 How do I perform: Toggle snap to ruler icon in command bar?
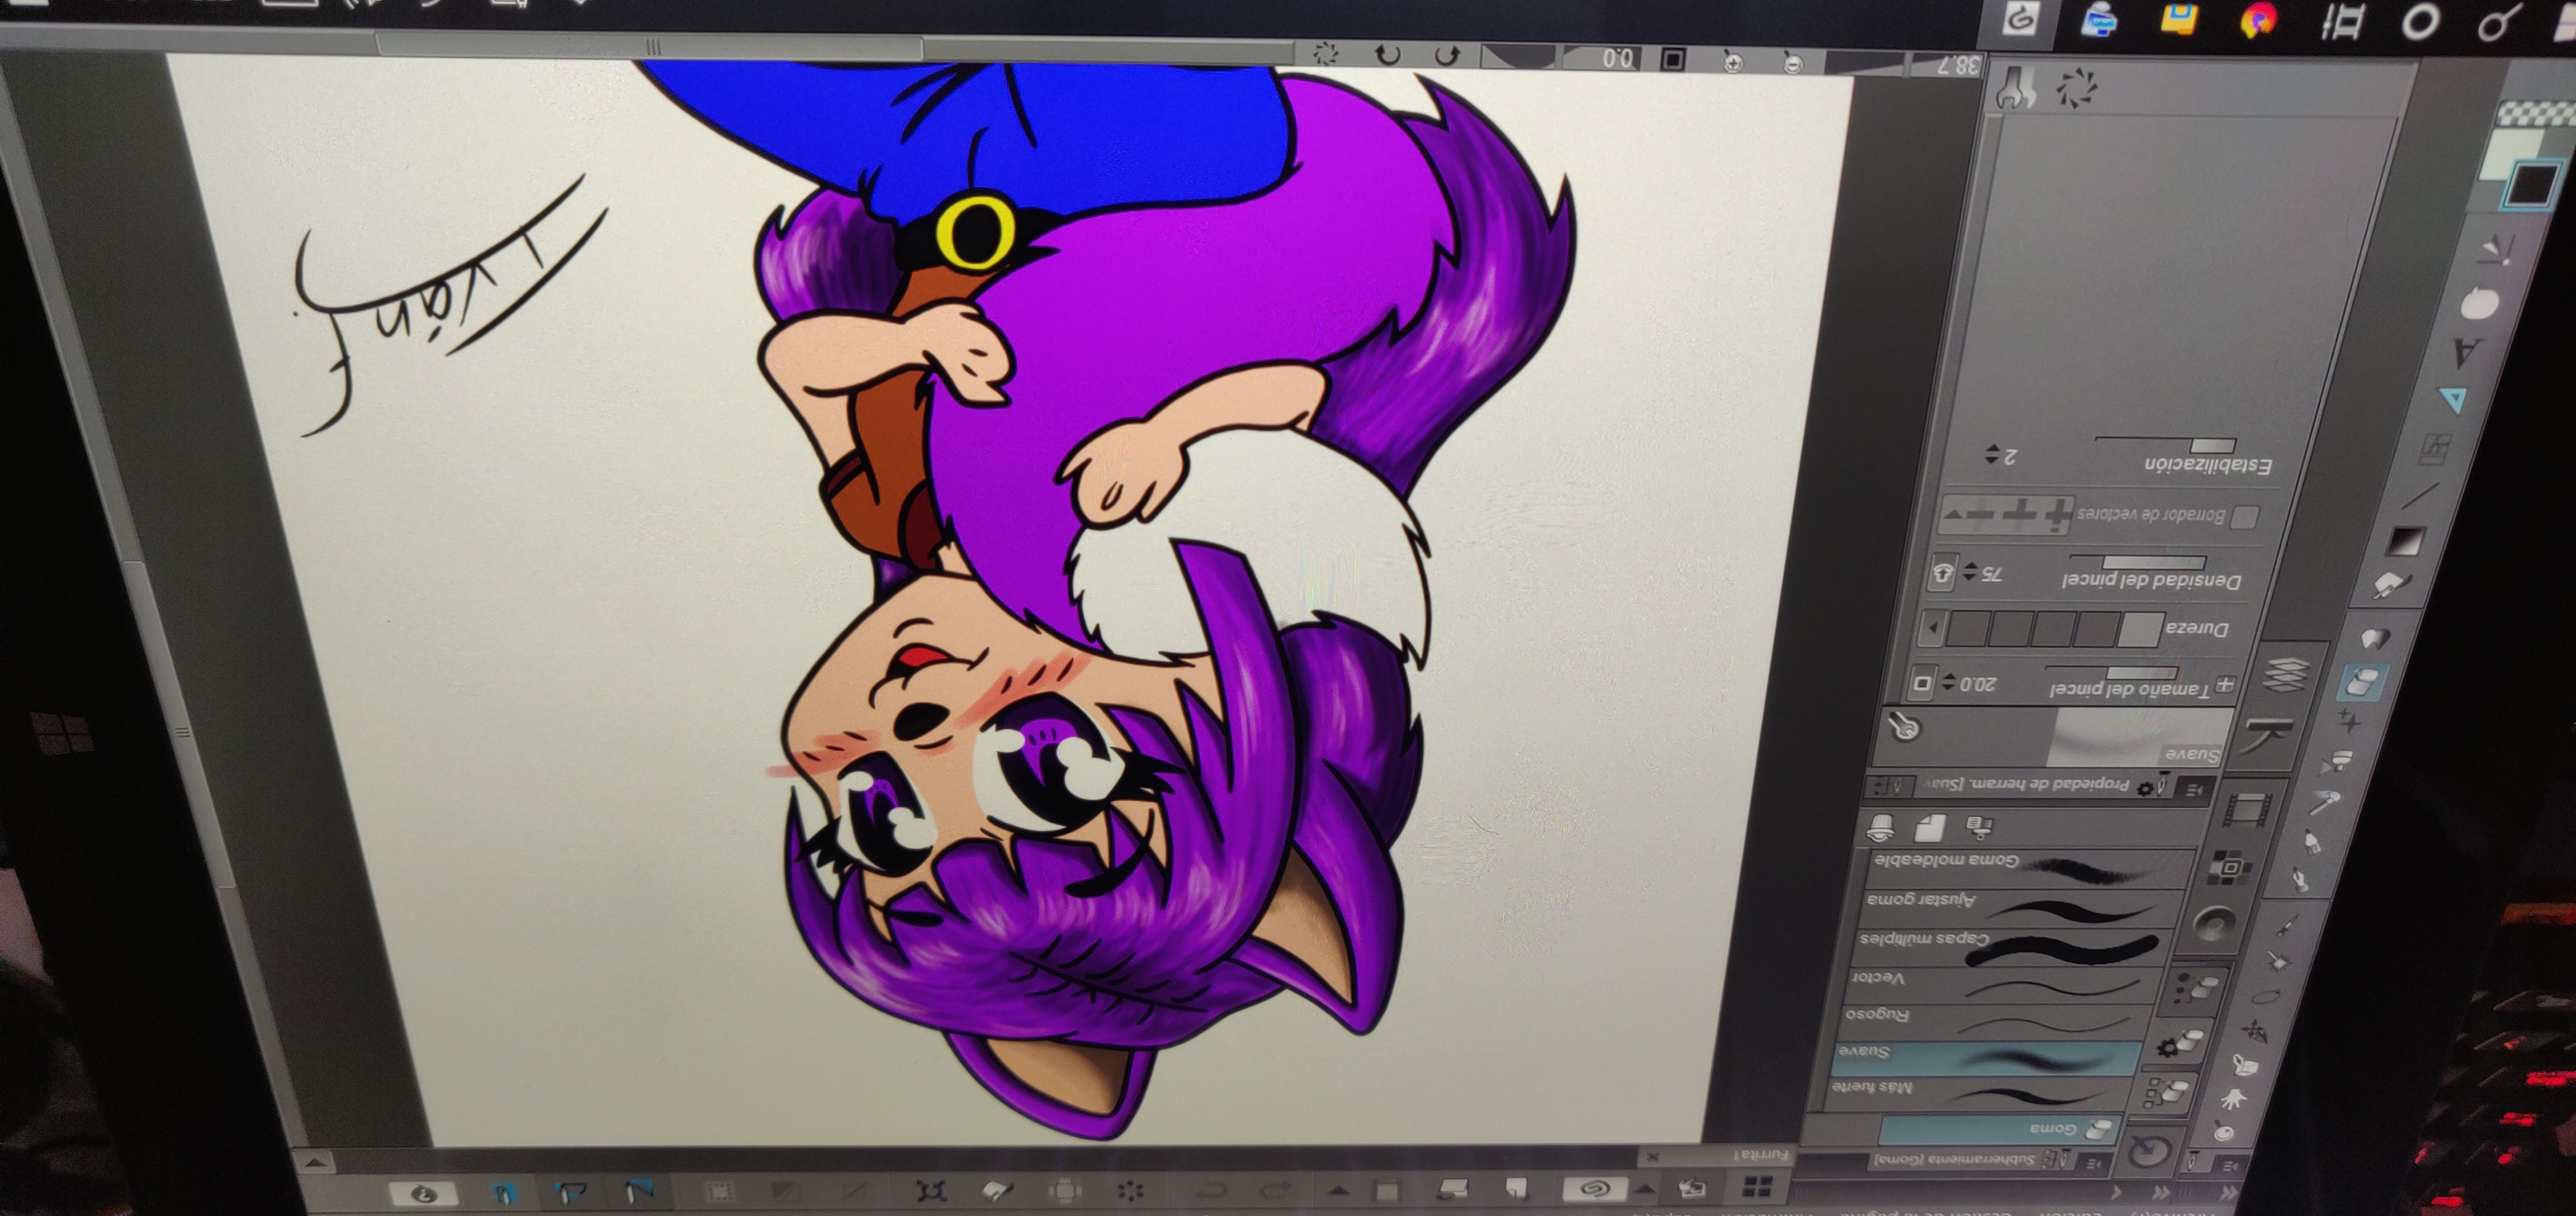[640, 1191]
